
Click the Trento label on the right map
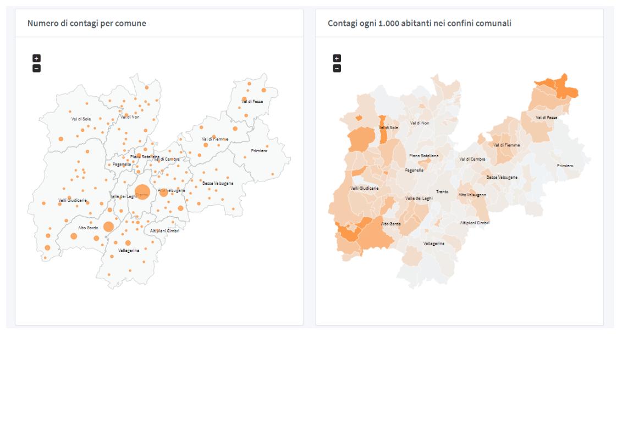[x=442, y=192]
